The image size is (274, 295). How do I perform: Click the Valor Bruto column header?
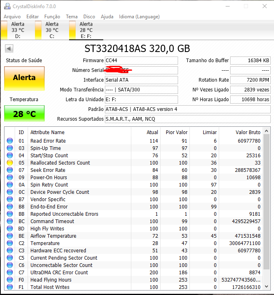click(x=241, y=132)
